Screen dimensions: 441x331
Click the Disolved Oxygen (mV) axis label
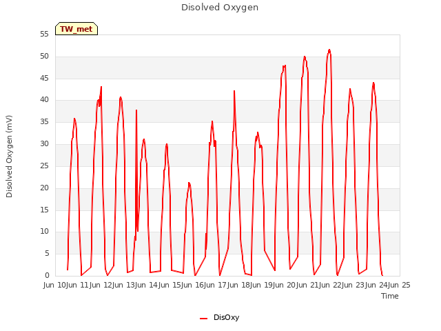click(9, 157)
